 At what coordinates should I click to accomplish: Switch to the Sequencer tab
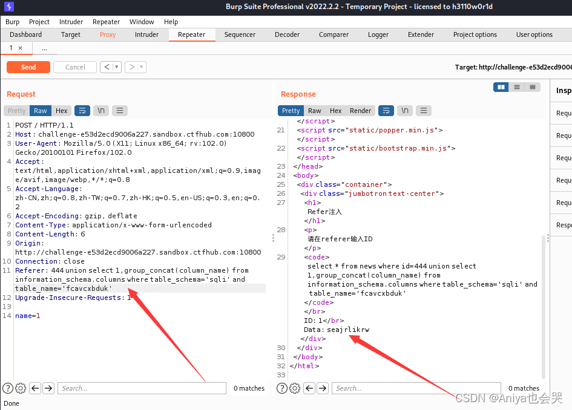[x=240, y=34]
